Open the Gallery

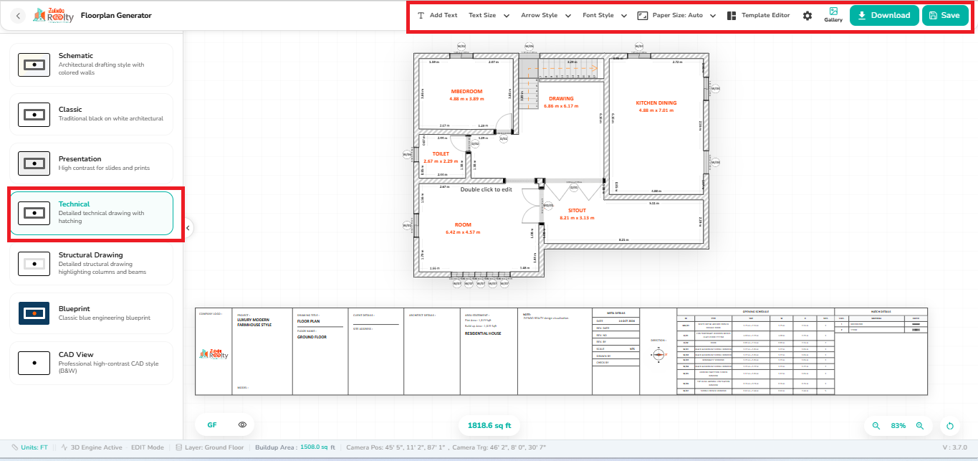833,15
